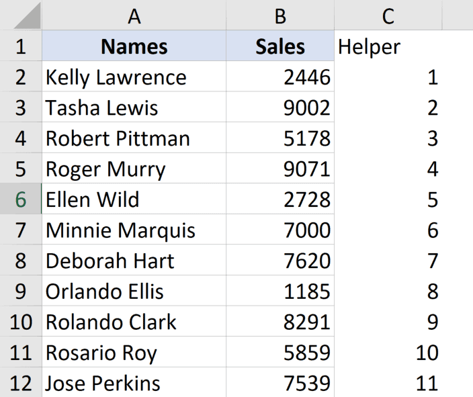The width and height of the screenshot is (473, 397).
Task: Select the Orlando Ellis cell
Action: 134,292
